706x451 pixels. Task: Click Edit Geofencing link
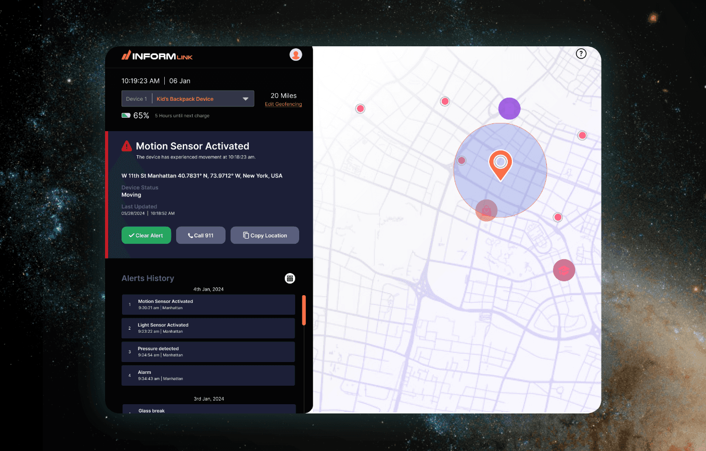pos(283,104)
